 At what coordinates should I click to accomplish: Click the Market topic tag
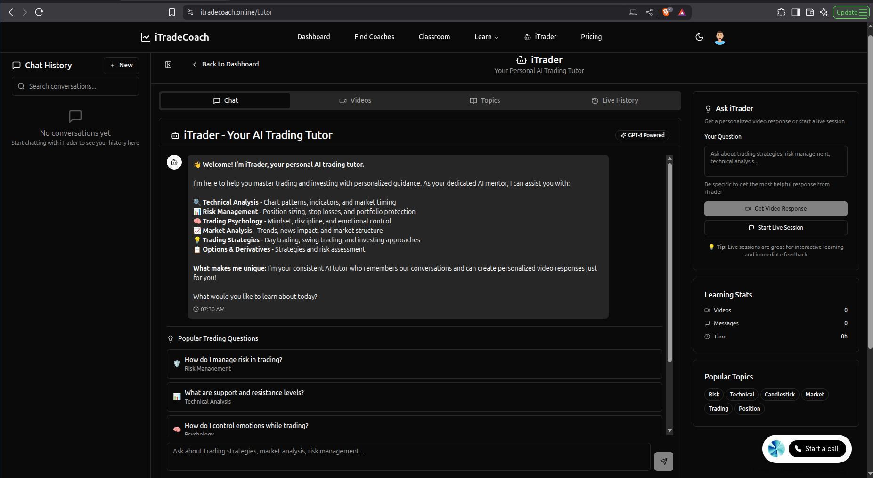[815, 395]
